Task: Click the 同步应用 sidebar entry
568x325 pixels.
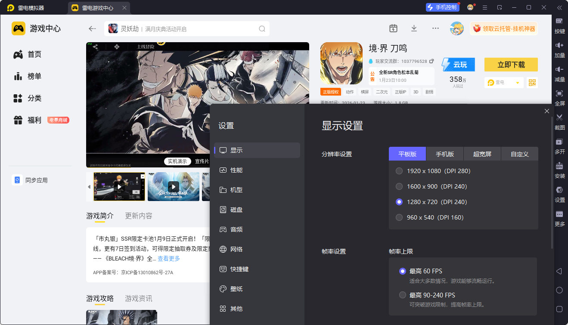Action: click(x=30, y=180)
